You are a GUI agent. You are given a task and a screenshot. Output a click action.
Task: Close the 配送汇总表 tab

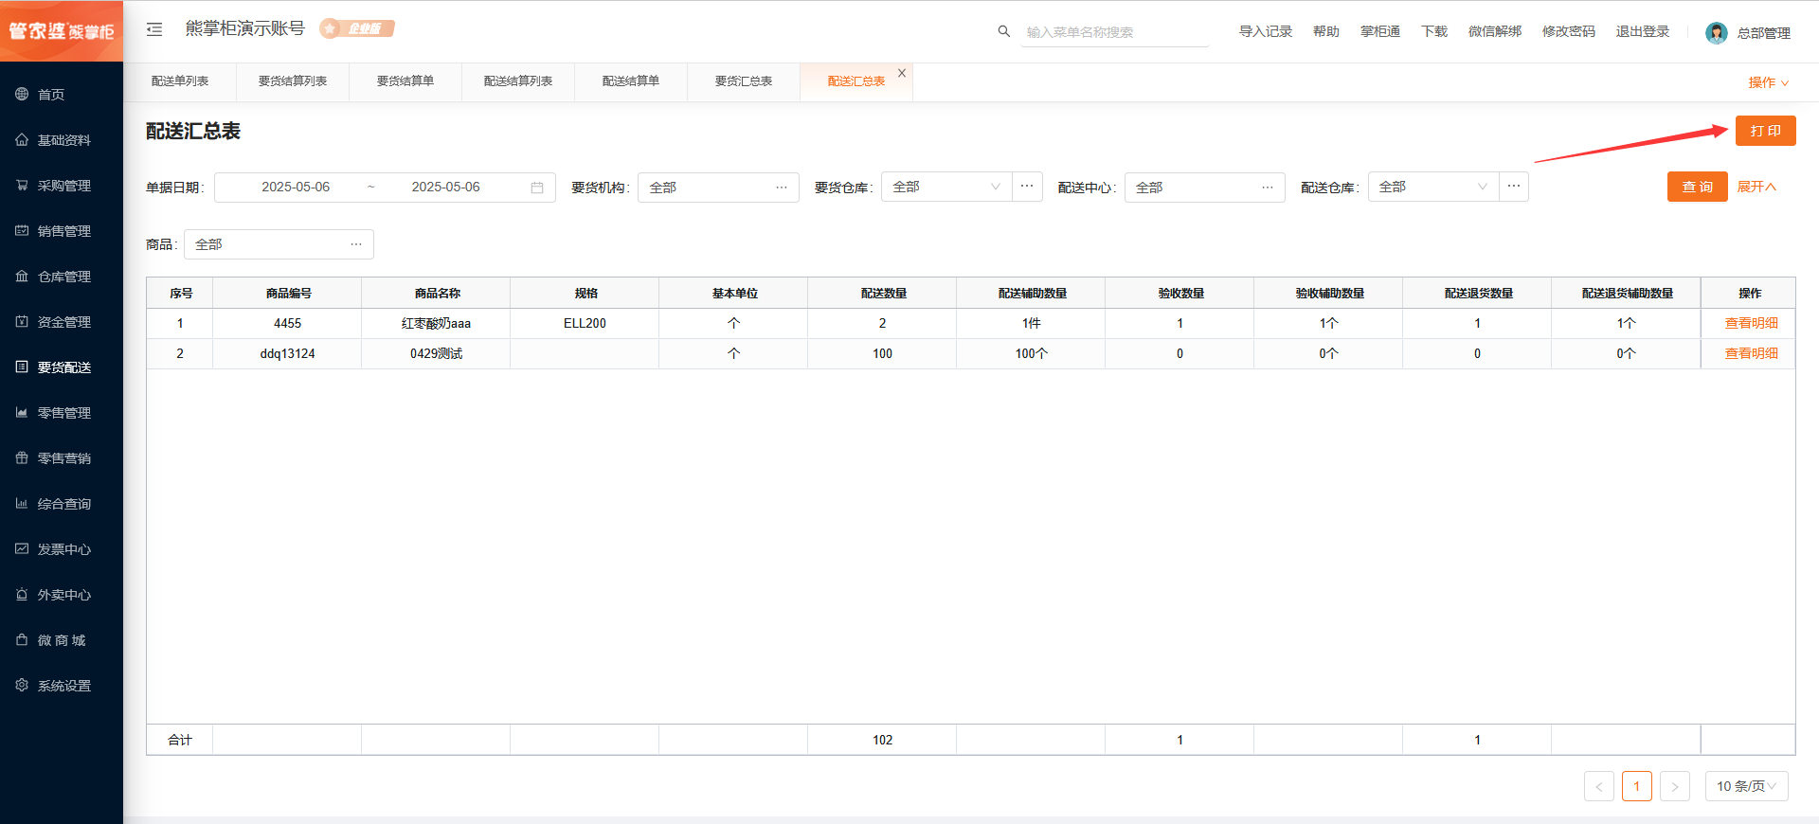(x=902, y=73)
